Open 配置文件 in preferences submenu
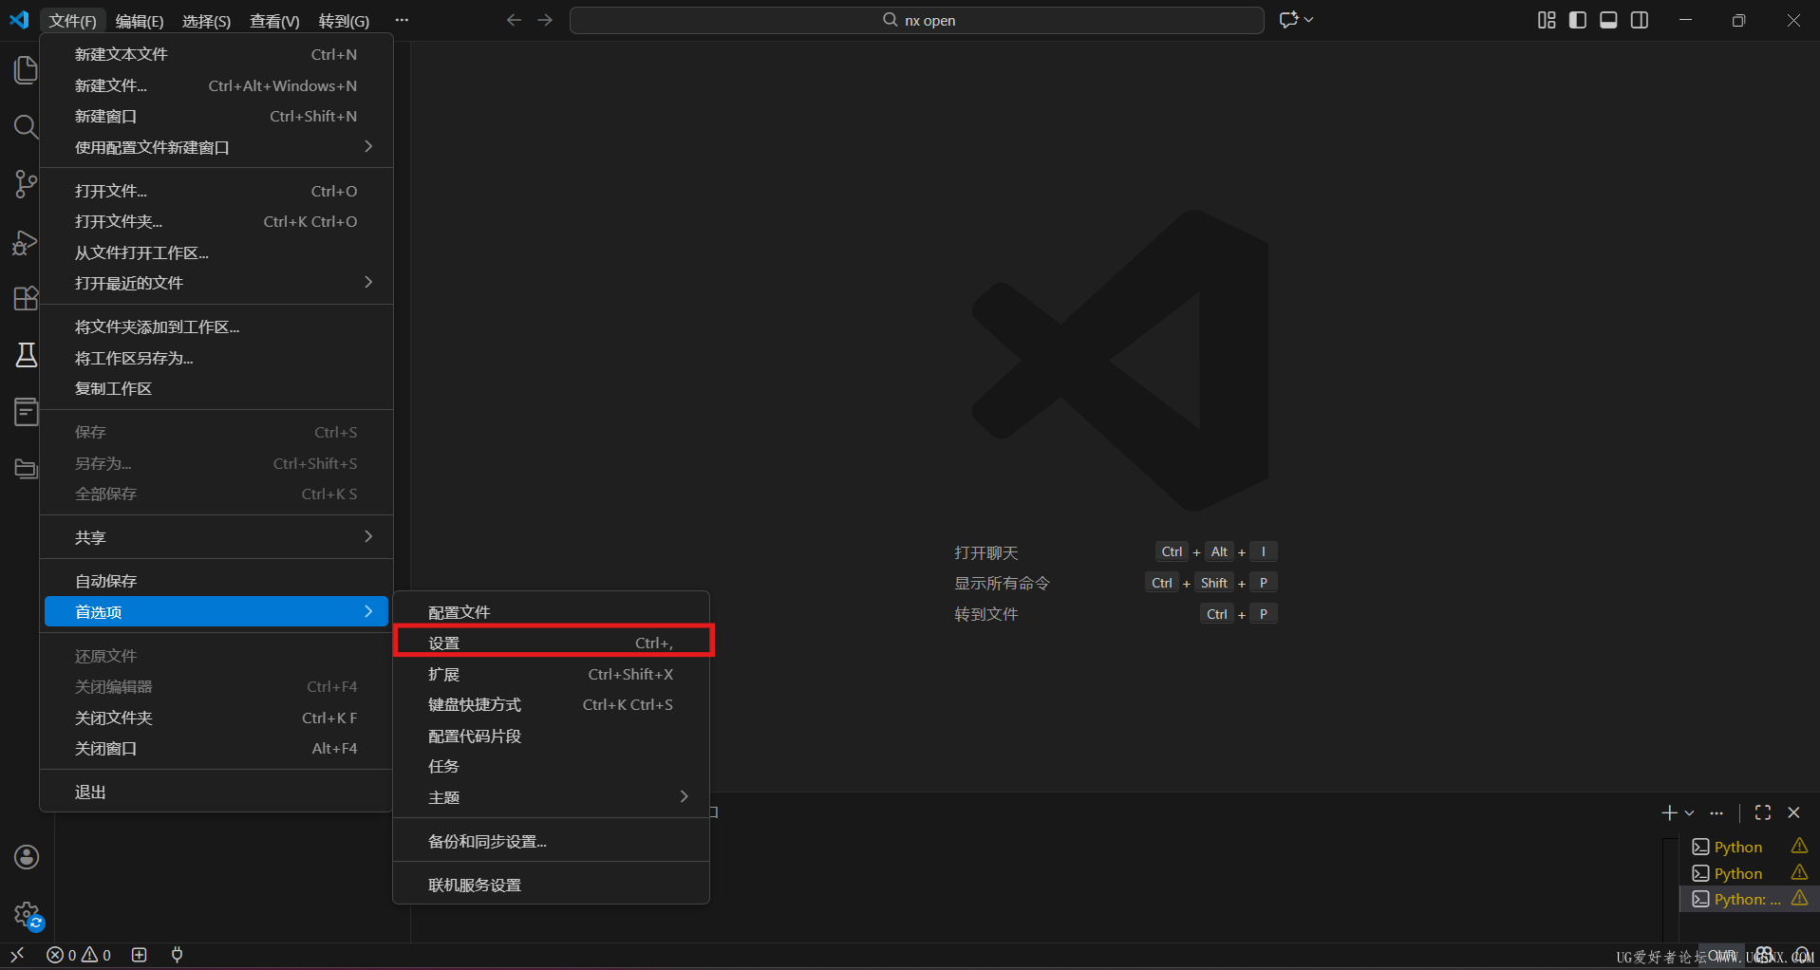 (x=551, y=613)
